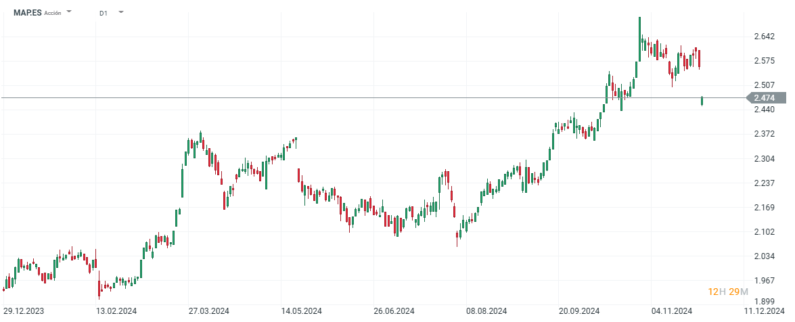The height and width of the screenshot is (322, 795).
Task: Click the 11.12.2024 date on time axis
Action: click(765, 311)
